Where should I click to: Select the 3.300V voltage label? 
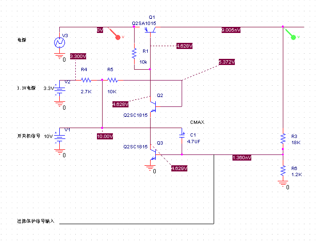(x=78, y=56)
